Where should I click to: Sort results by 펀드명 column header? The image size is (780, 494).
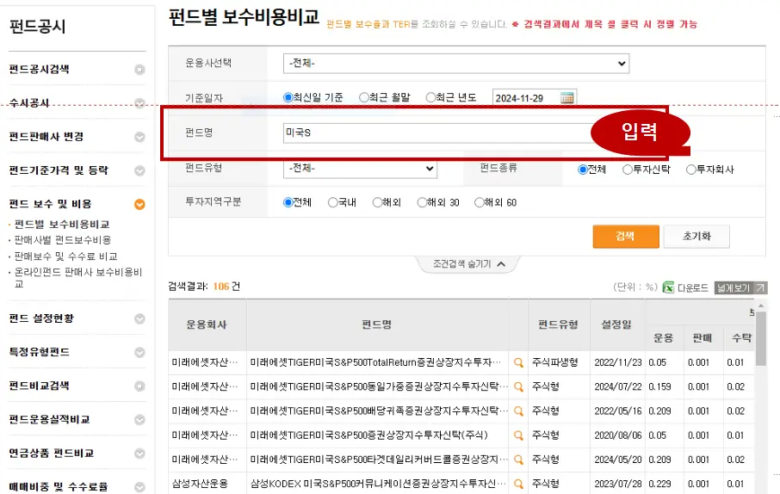tap(376, 324)
